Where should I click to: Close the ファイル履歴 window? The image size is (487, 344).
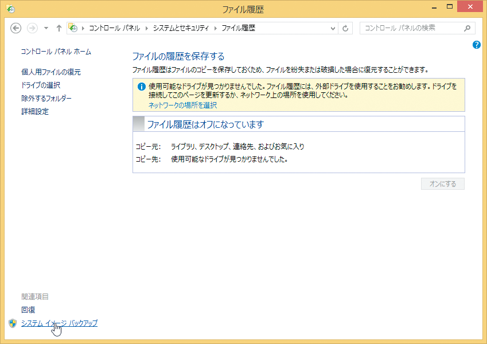[470, 7]
